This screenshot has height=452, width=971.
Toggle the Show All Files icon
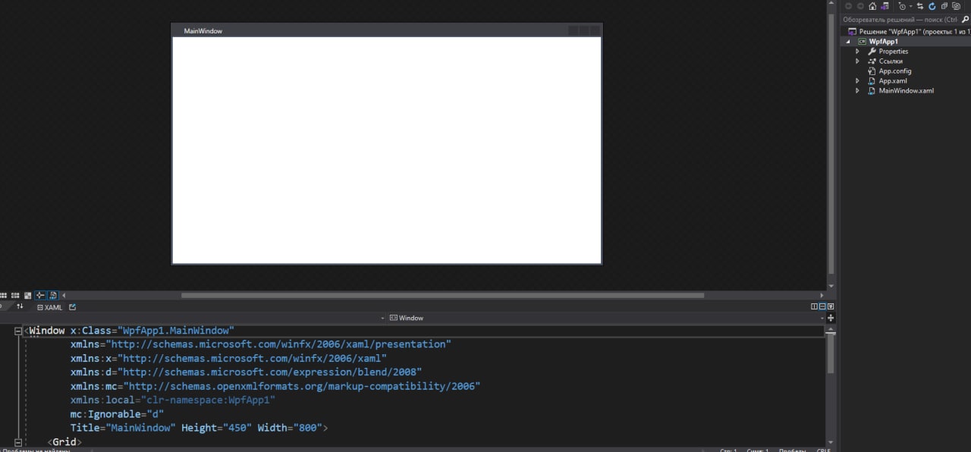pyautogui.click(x=956, y=6)
